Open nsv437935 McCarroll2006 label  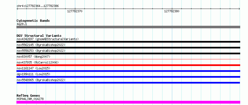[x=38, y=62]
